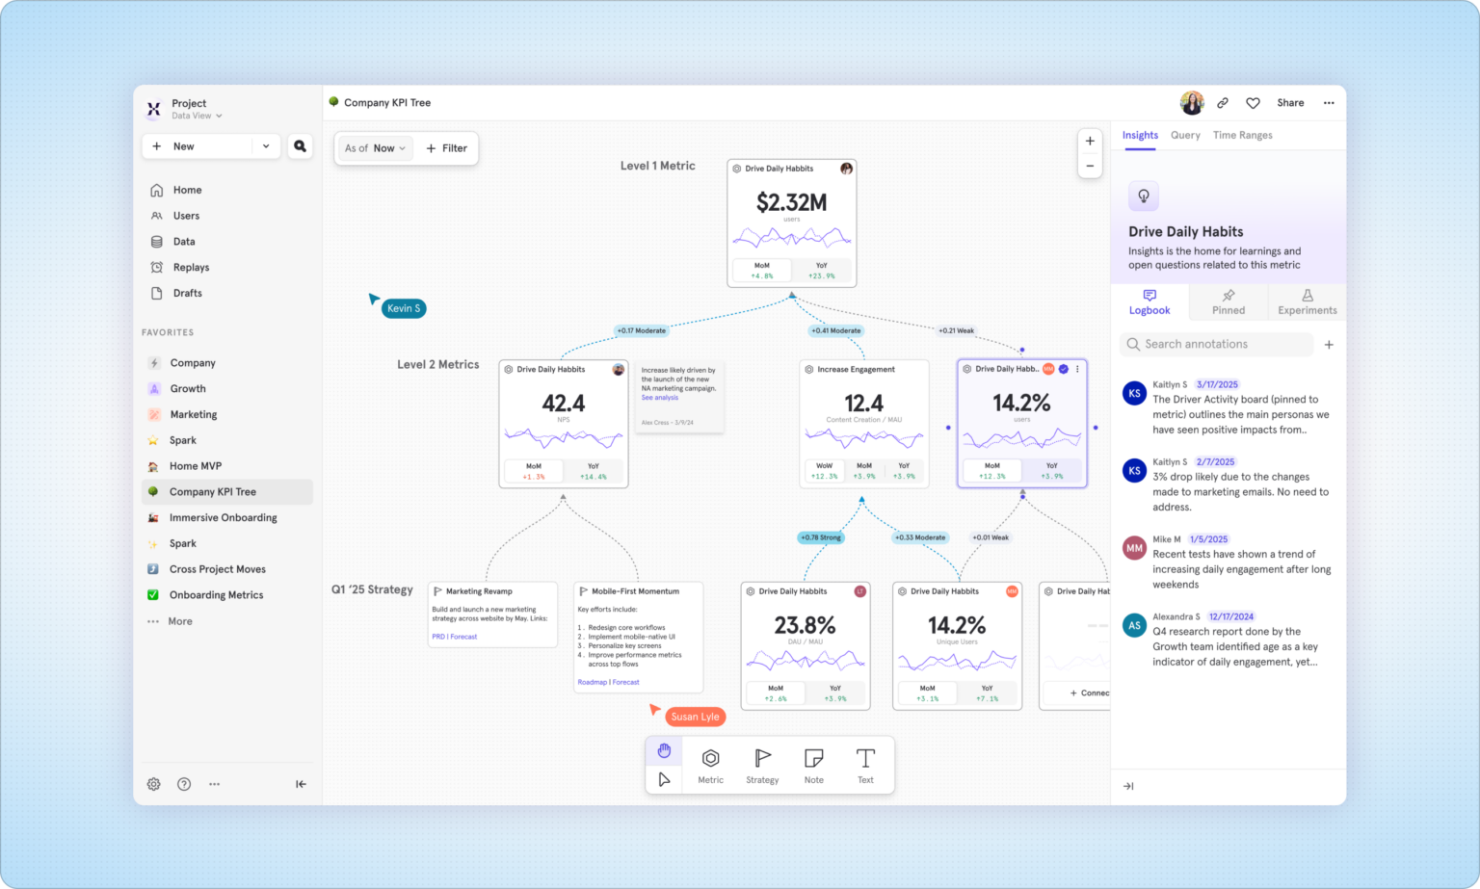The width and height of the screenshot is (1480, 889).
Task: Open project search with the magnifier icon
Action: tap(300, 145)
